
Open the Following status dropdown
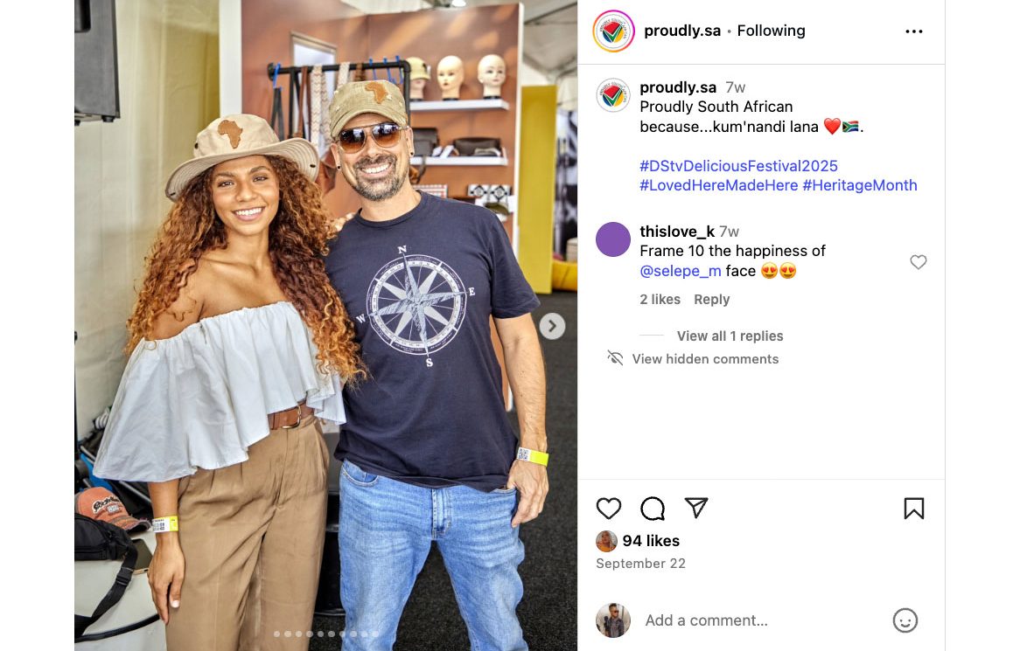(771, 31)
